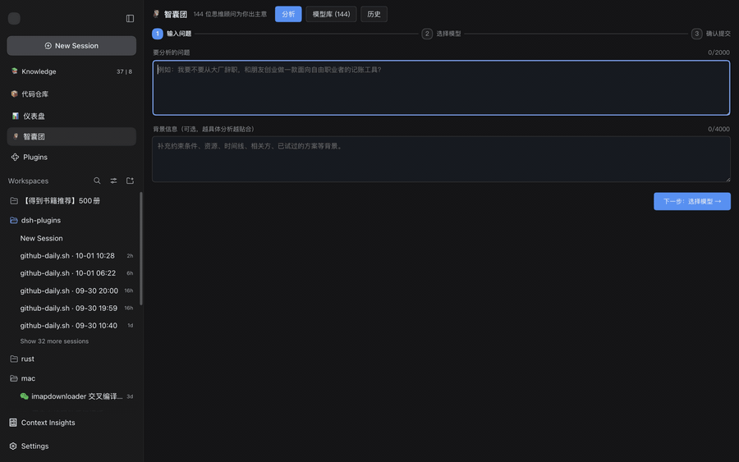Search workspaces with the magnifier icon
Screen dimensions: 739x462
point(97,181)
